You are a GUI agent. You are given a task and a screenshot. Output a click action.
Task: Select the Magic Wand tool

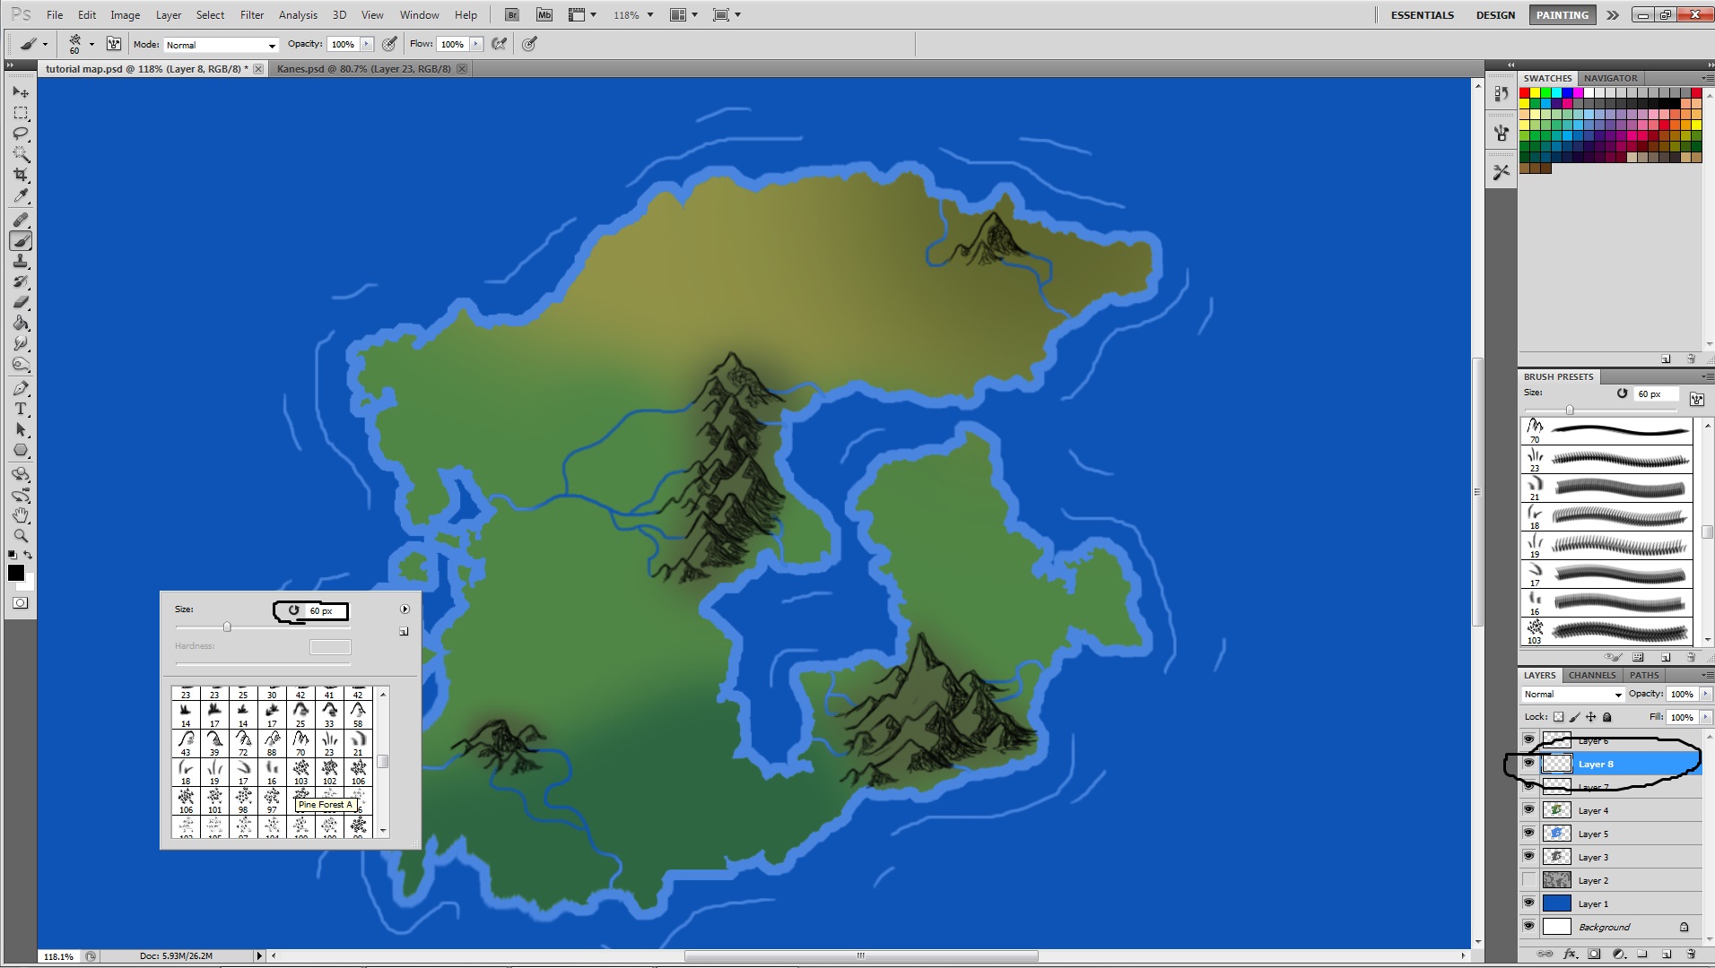21,154
